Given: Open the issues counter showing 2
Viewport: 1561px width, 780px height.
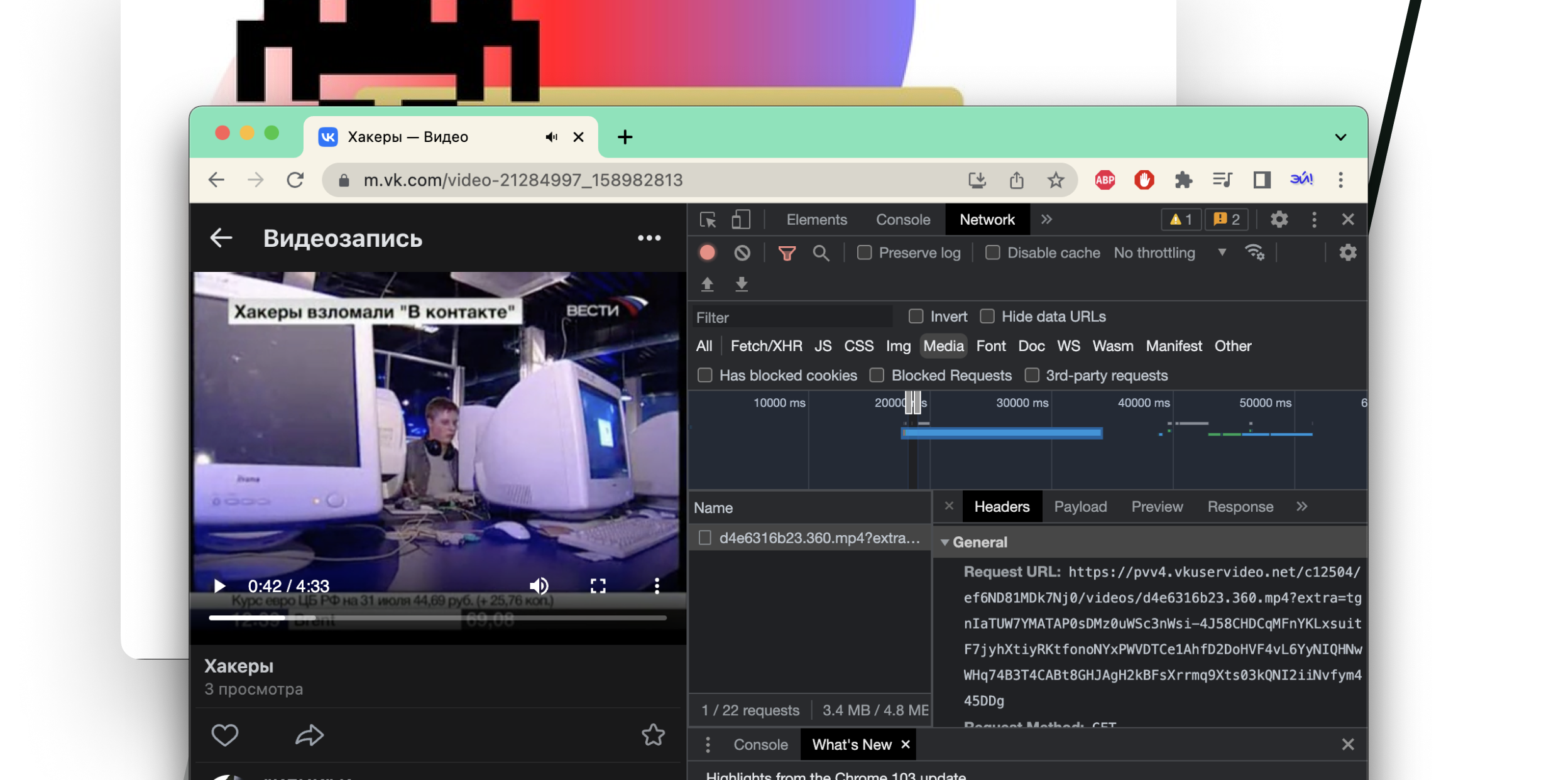Looking at the screenshot, I should [x=1226, y=220].
